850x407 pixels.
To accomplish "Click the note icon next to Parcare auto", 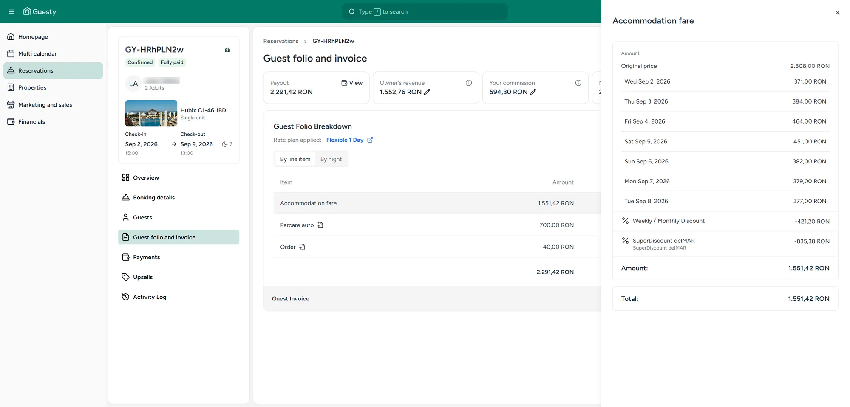I will click(x=320, y=225).
